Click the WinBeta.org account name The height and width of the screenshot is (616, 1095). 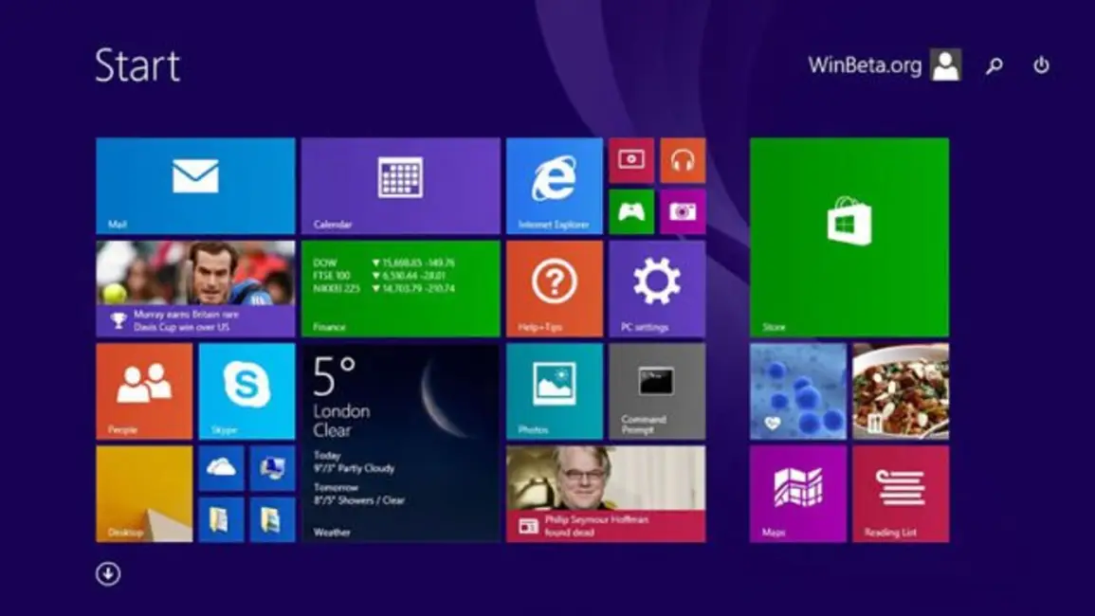tap(865, 65)
